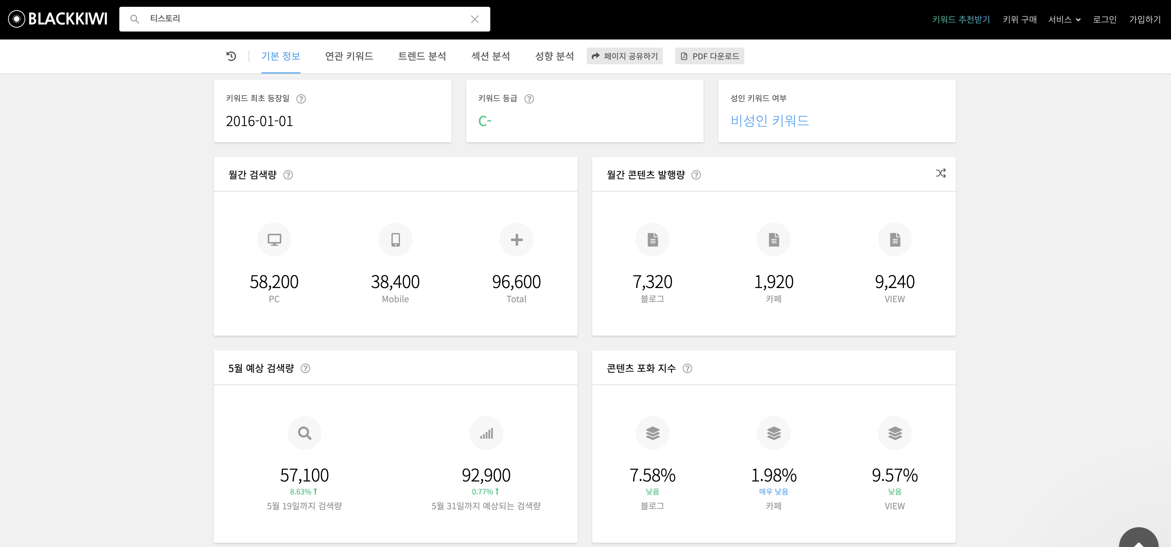Viewport: 1171px width, 547px height.
Task: Click the 로그인 link
Action: point(1105,19)
